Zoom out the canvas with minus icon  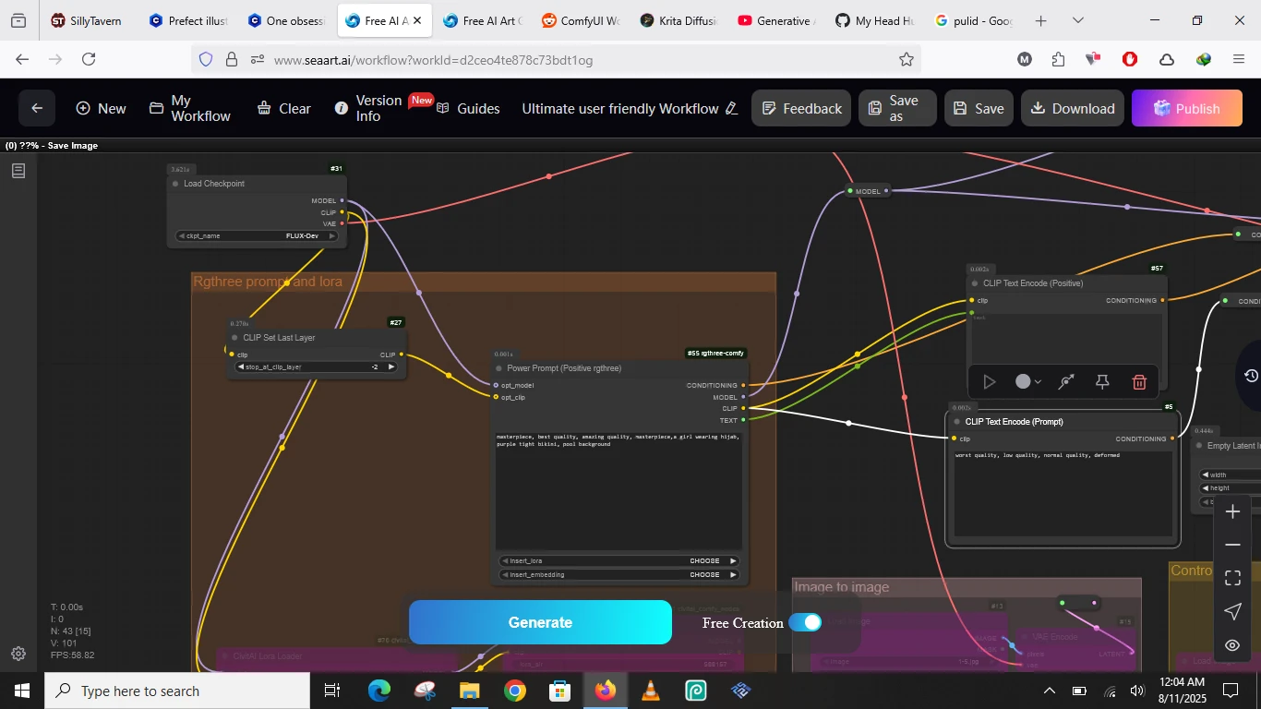coord(1232,546)
